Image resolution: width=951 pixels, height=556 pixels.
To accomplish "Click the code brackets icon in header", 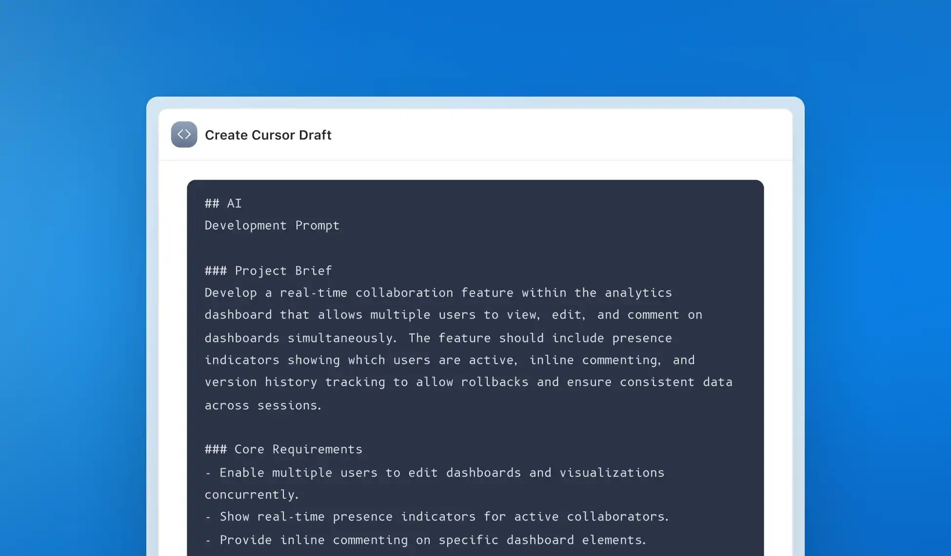I will click(184, 135).
